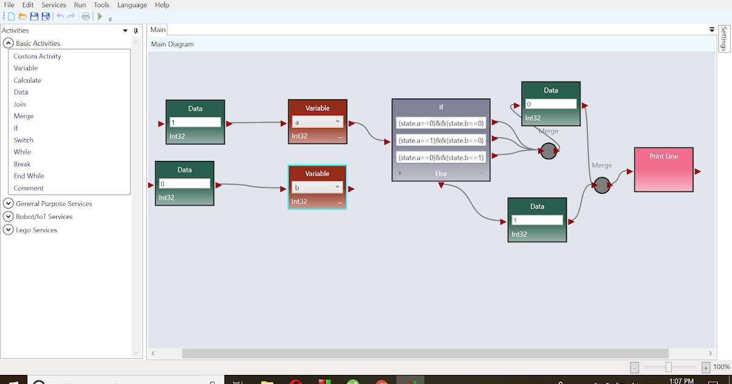Image resolution: width=732 pixels, height=384 pixels.
Task: Zoom out using the minus button
Action: click(634, 367)
